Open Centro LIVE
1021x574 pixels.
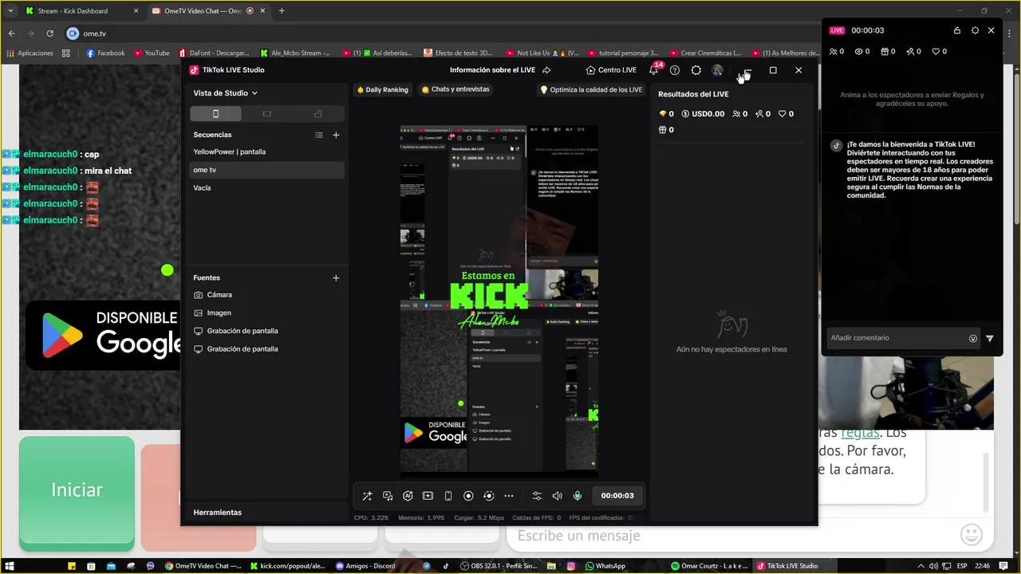(611, 70)
